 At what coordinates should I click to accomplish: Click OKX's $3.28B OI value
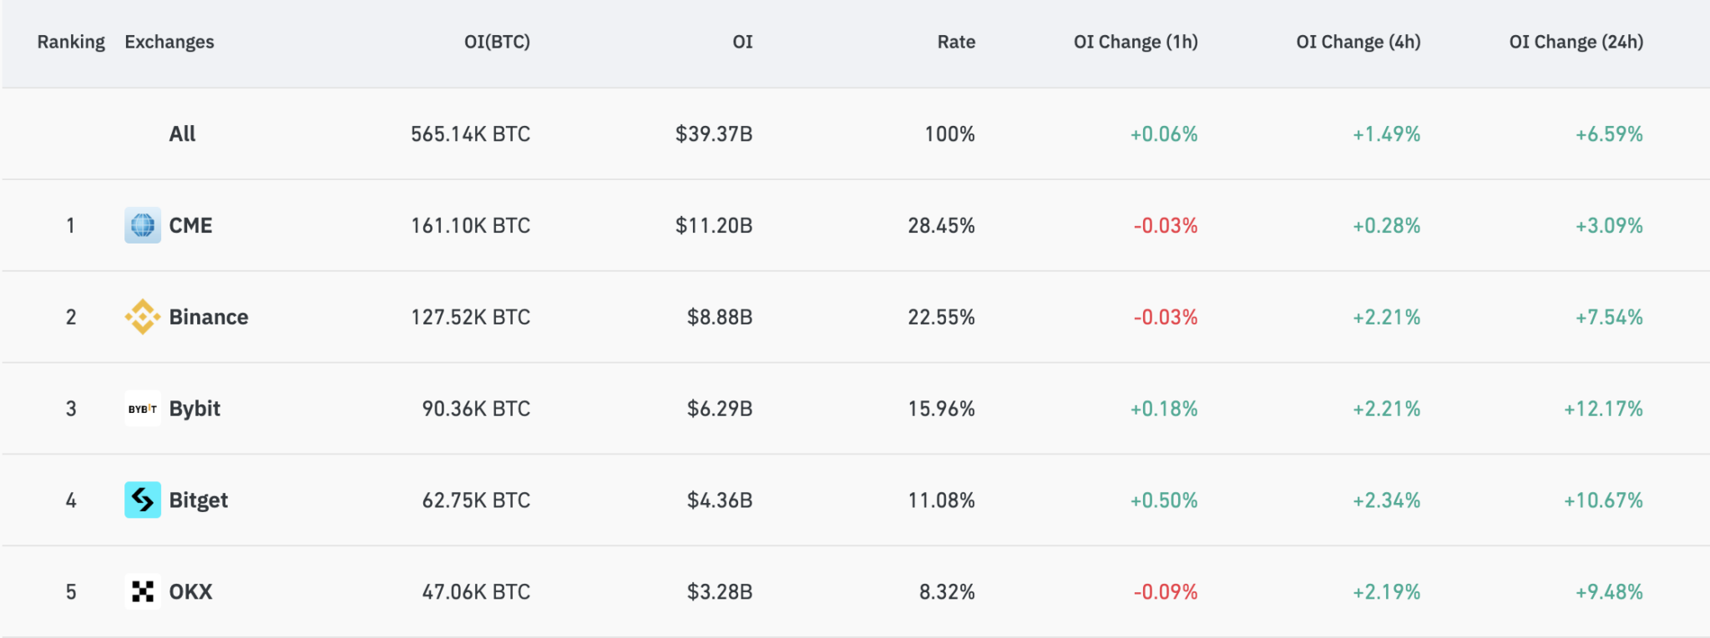720,591
